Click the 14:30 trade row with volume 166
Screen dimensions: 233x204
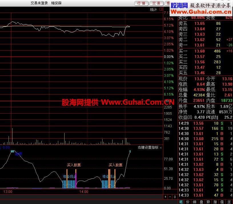pyautogui.click(x=205, y=128)
